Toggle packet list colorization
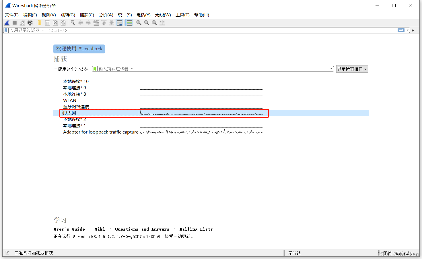422x259 pixels. click(129, 23)
